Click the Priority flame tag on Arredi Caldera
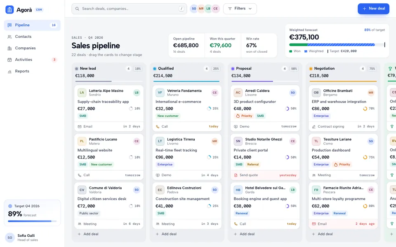Viewport: 396px width, 247px height. [x=244, y=116]
